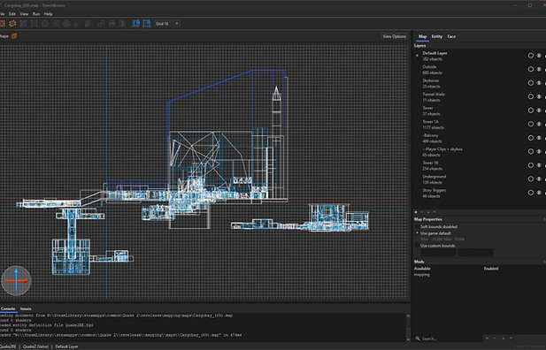
Task: Hide the Outside layer with eye icon
Action: [539, 69]
